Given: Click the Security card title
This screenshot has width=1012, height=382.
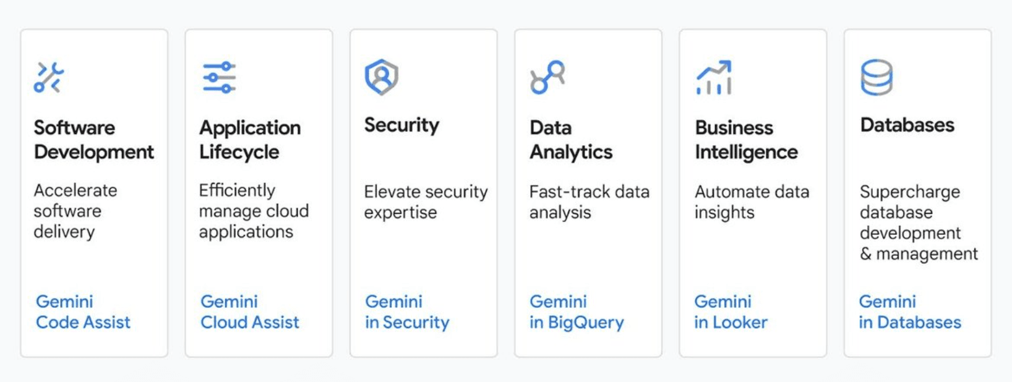Looking at the screenshot, I should click(401, 125).
